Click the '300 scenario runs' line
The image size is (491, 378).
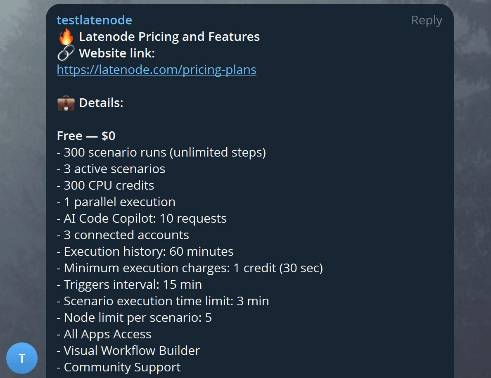[161, 152]
